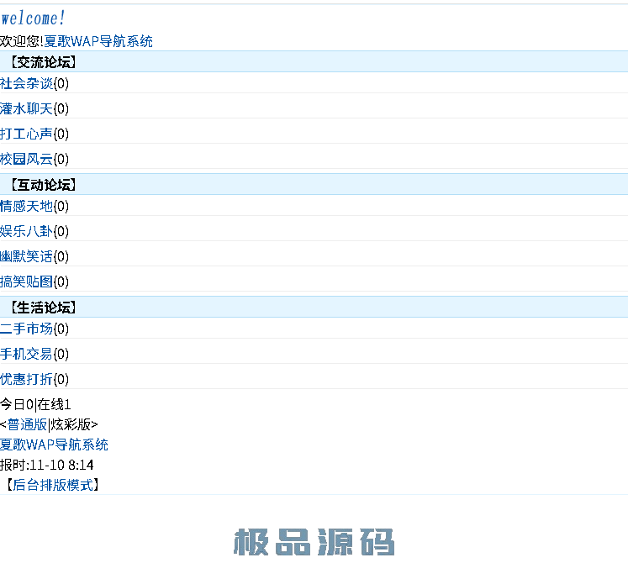This screenshot has width=628, height=563.
Task: Open the 二手市场 forum link
Action: pos(26,329)
